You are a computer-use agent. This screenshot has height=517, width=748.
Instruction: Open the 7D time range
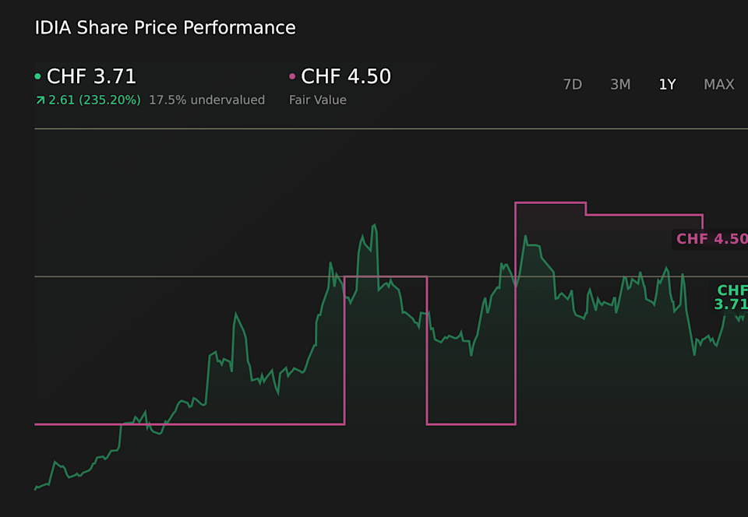click(573, 84)
